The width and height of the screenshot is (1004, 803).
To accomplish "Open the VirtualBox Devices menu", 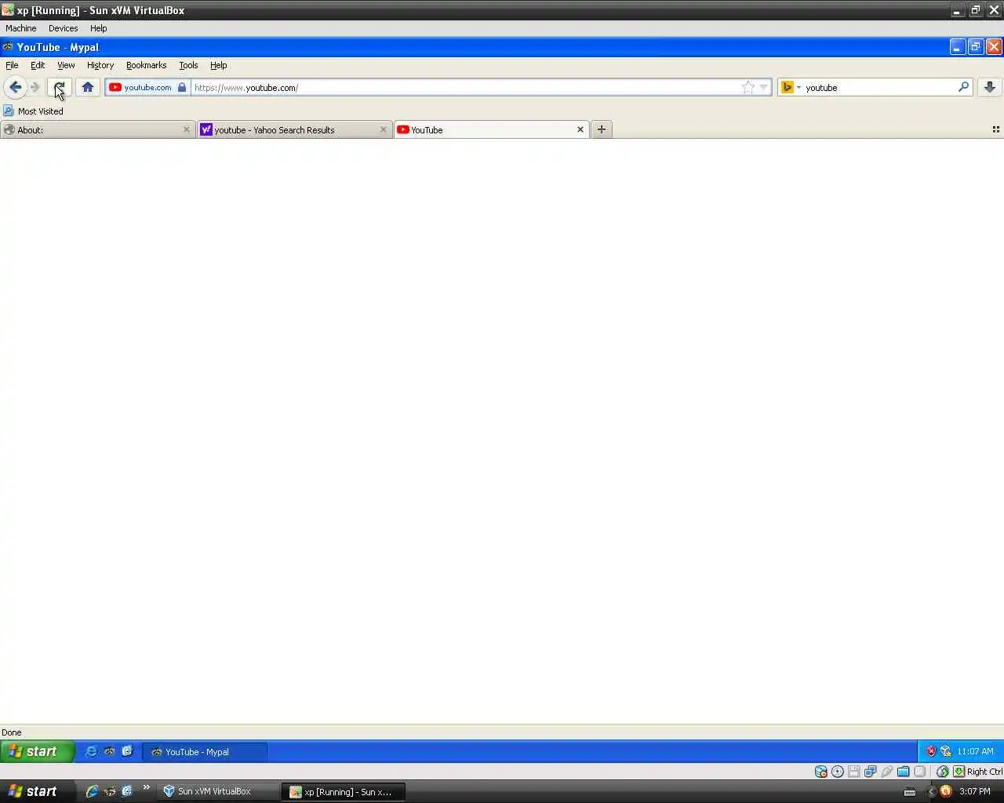I will pos(63,28).
